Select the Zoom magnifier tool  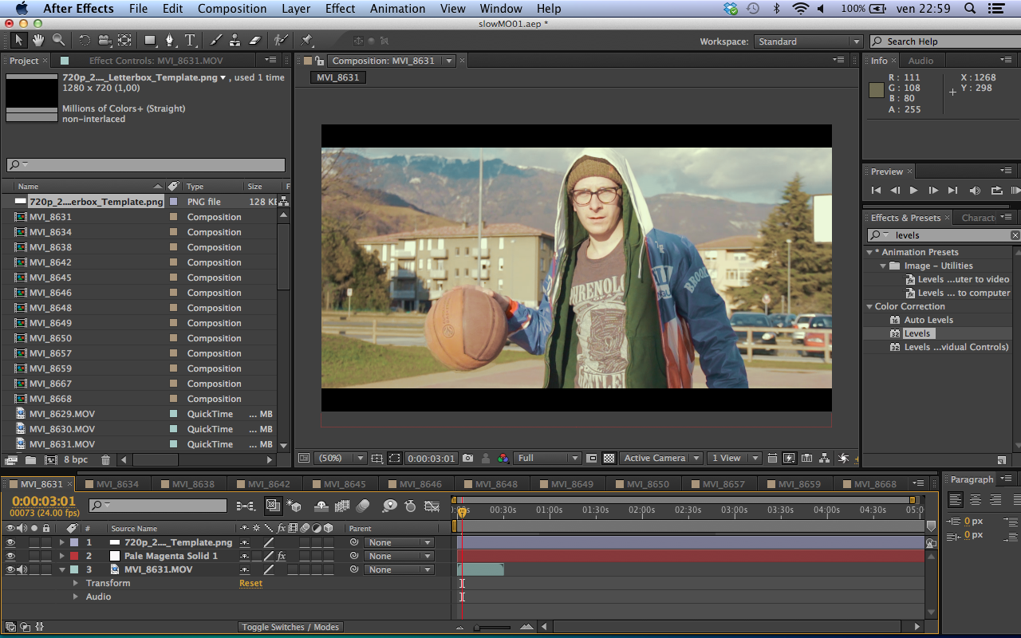tap(59, 41)
